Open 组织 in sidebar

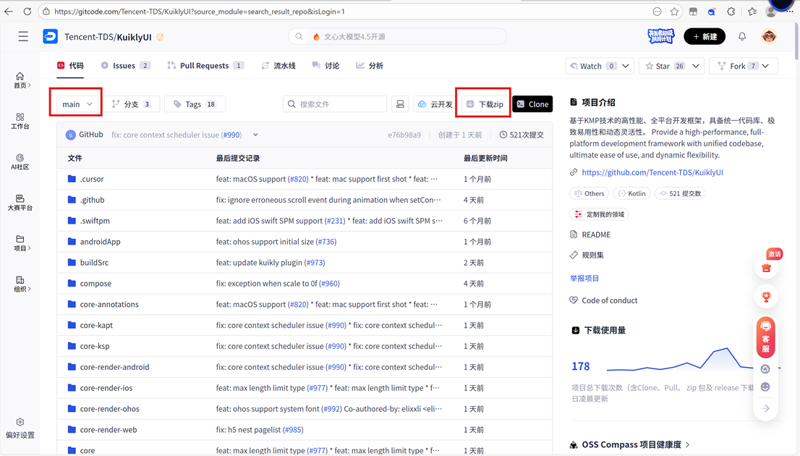click(x=20, y=284)
